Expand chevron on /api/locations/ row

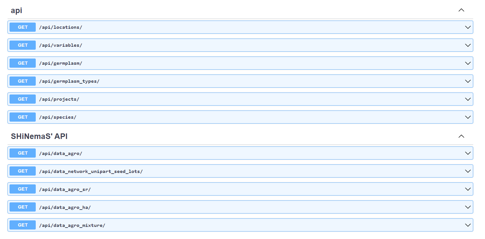468,27
